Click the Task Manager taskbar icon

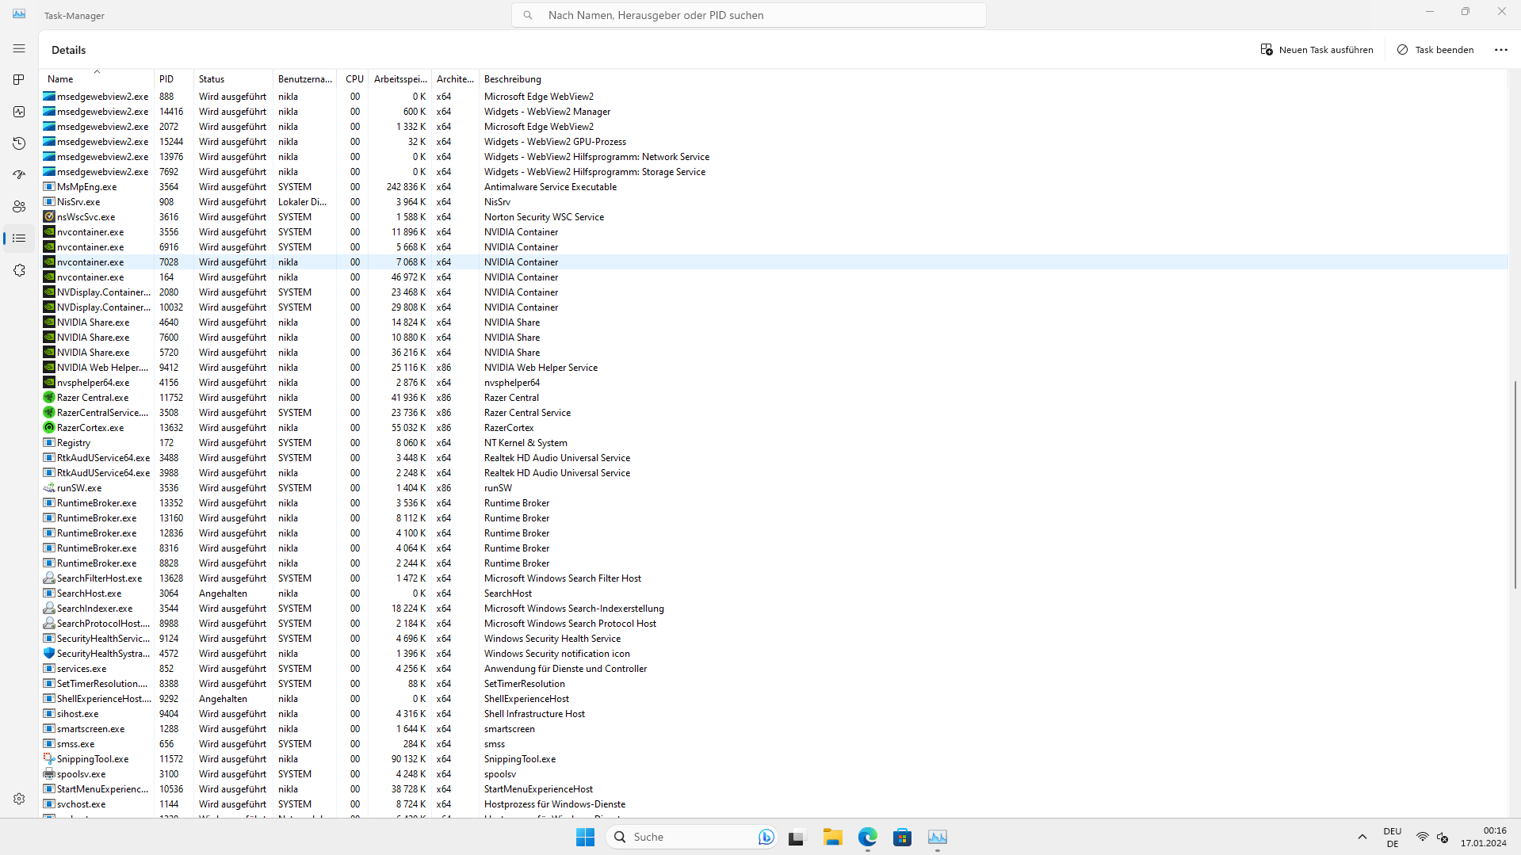click(x=938, y=837)
